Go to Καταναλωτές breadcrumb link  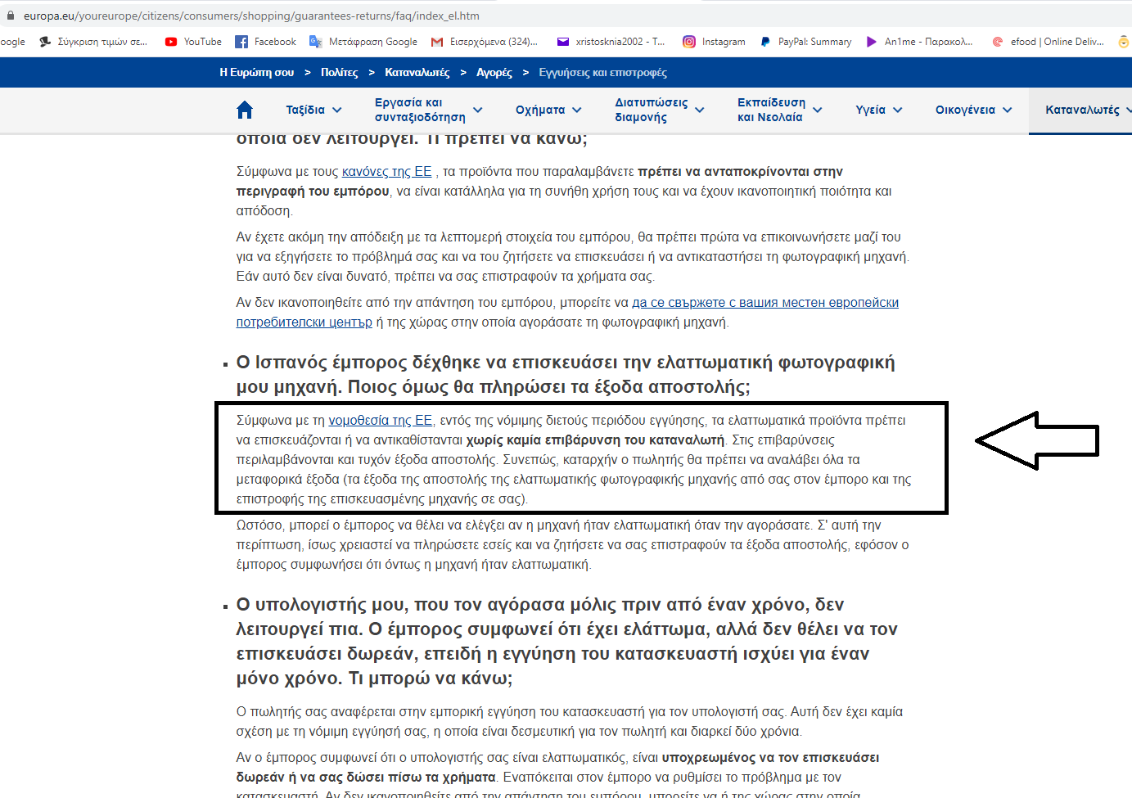417,73
